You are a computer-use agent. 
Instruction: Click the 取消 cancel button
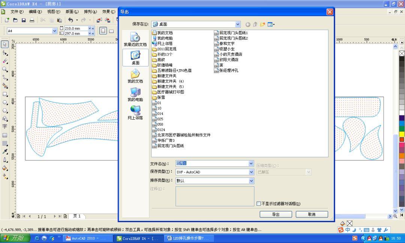pyautogui.click(x=312, y=214)
